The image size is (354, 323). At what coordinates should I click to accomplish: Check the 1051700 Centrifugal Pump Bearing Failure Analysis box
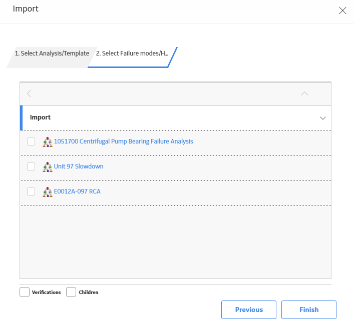click(x=31, y=141)
